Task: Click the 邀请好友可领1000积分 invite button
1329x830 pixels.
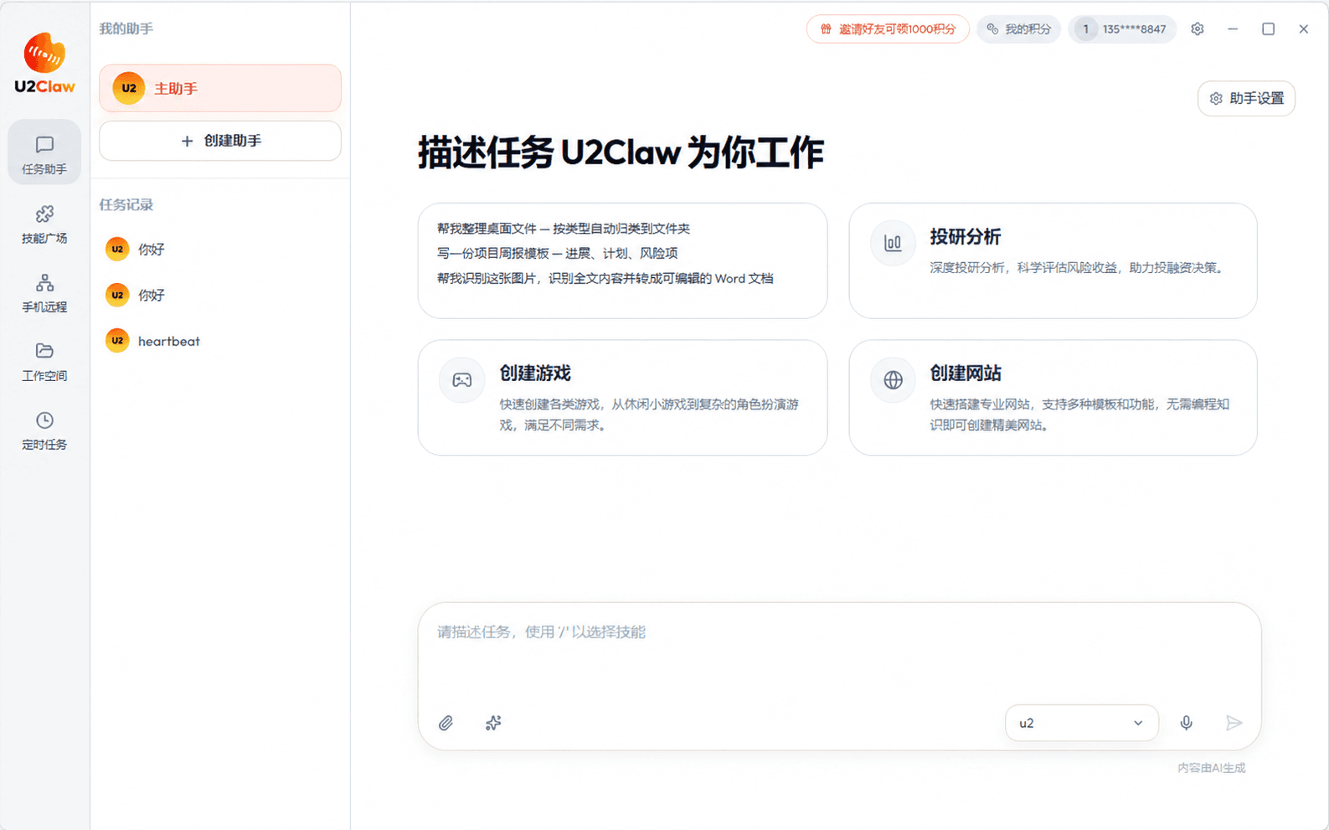Action: (x=888, y=29)
